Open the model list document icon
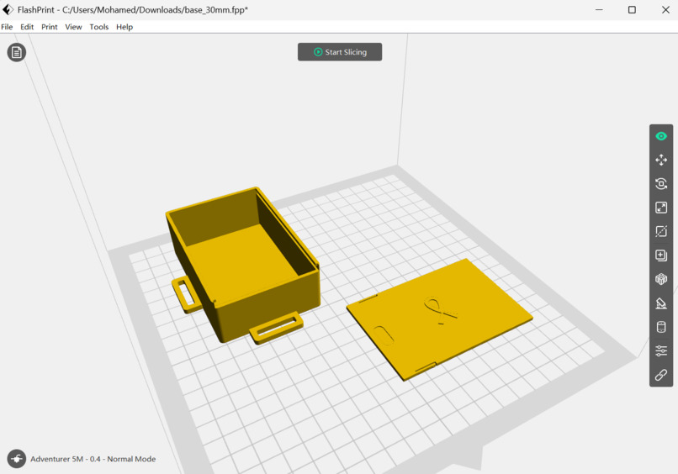This screenshot has height=474, width=678. (x=17, y=53)
